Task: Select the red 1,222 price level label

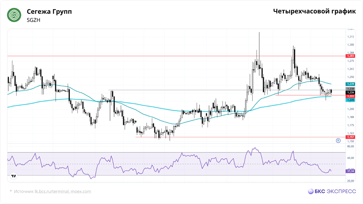Action: [350, 96]
